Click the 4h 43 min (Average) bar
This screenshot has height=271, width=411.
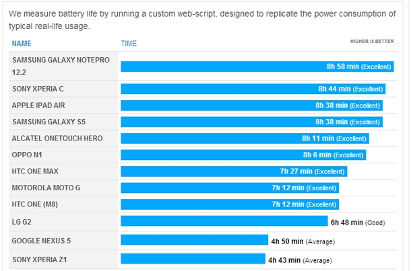193,259
